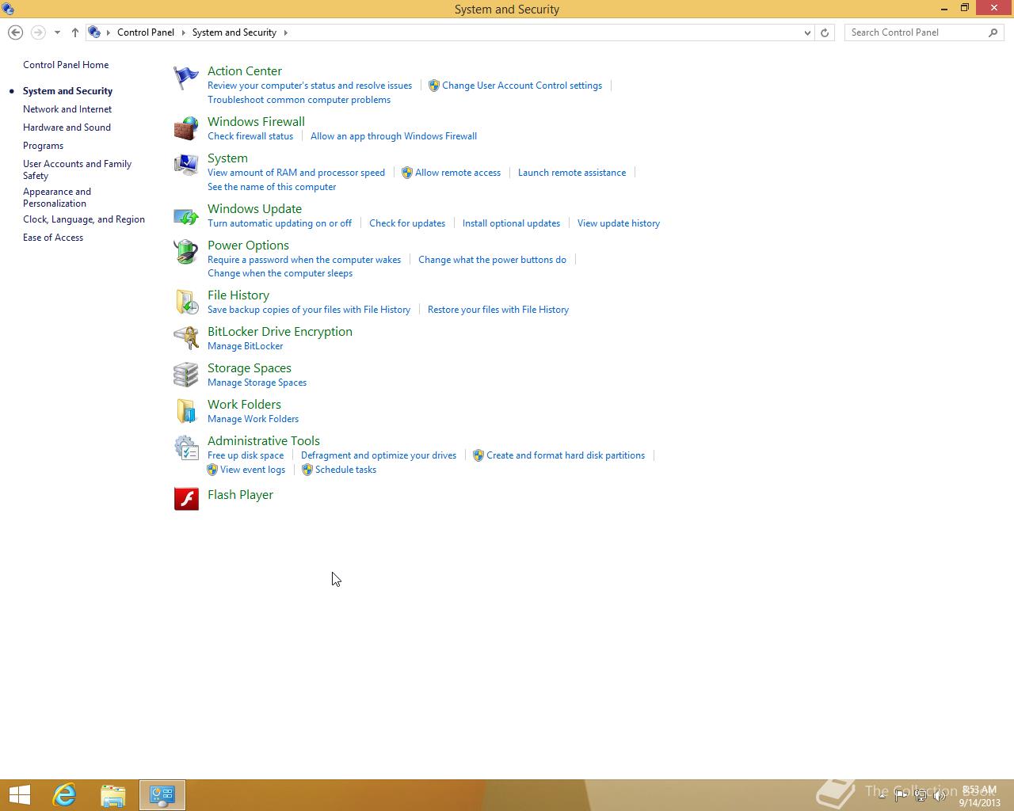Click Troubleshoot common computer problems
The height and width of the screenshot is (811, 1014).
(299, 100)
